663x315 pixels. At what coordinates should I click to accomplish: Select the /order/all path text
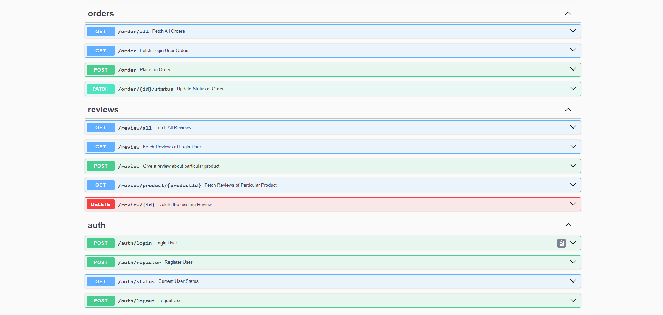[x=134, y=31]
